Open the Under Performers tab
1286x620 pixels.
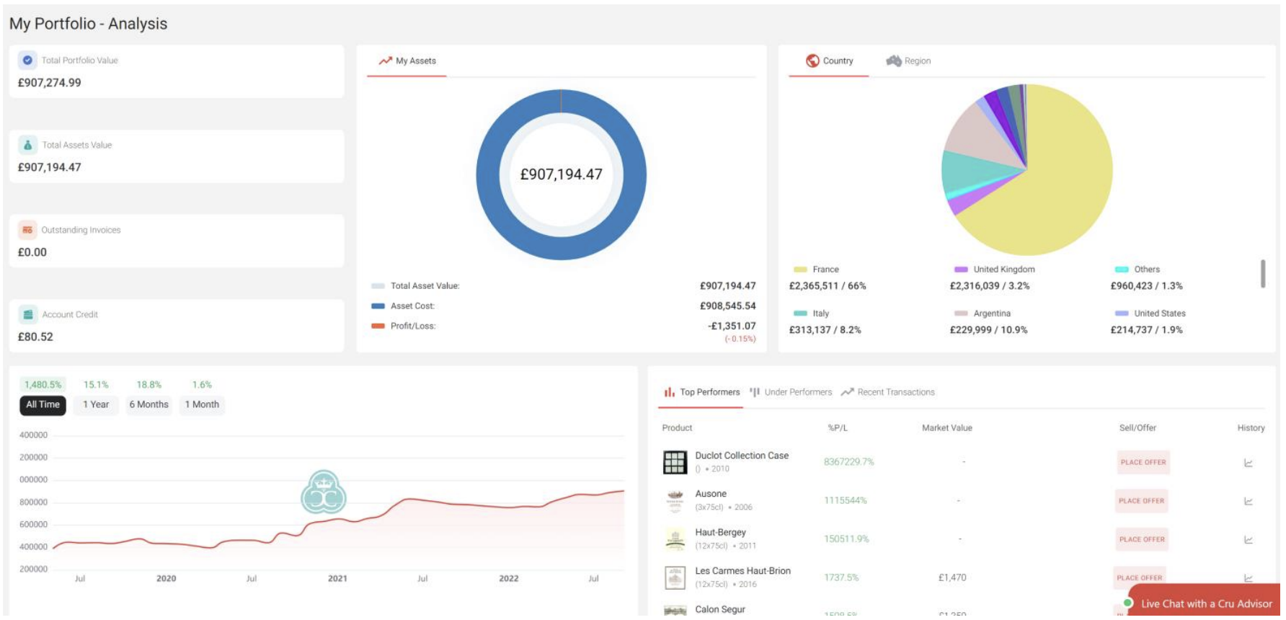pos(791,392)
